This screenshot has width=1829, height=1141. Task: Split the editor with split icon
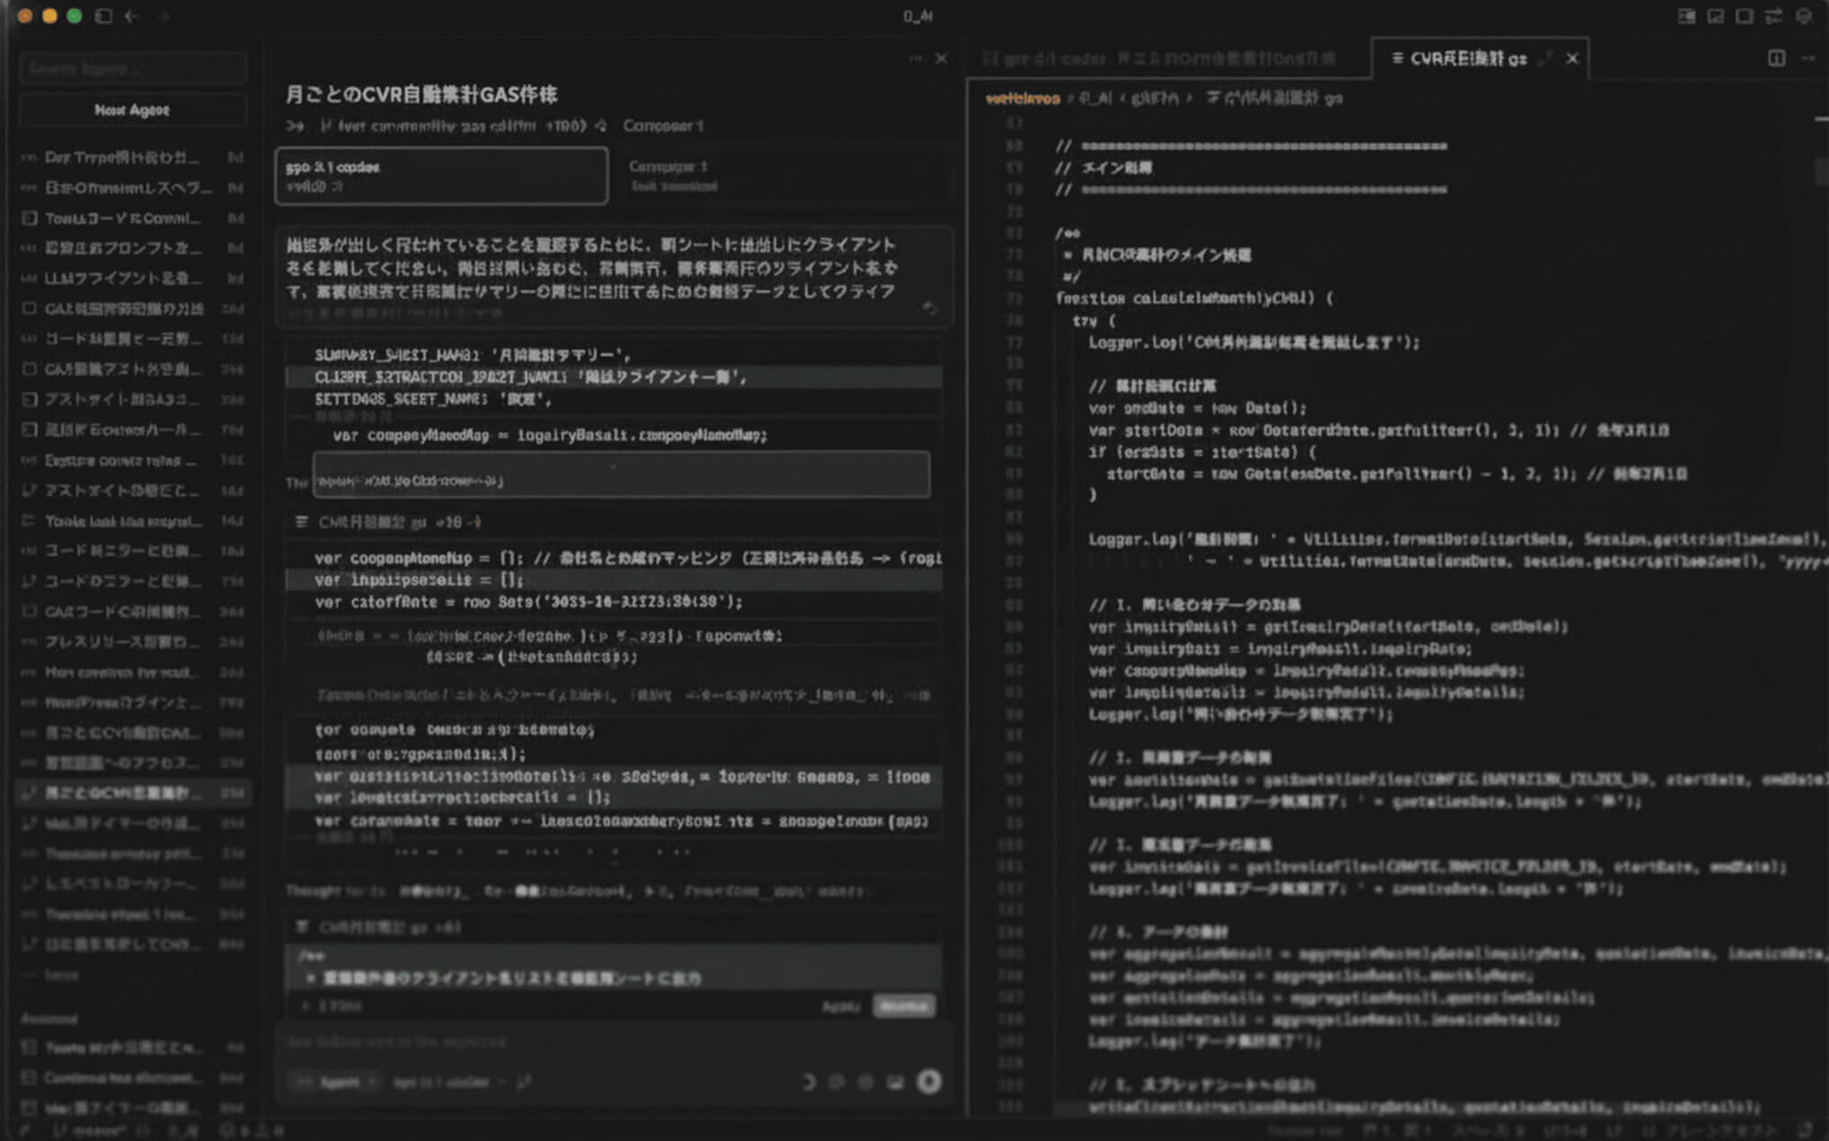(x=1776, y=58)
